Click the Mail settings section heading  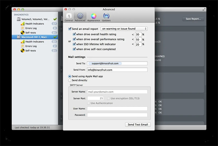[77, 57]
